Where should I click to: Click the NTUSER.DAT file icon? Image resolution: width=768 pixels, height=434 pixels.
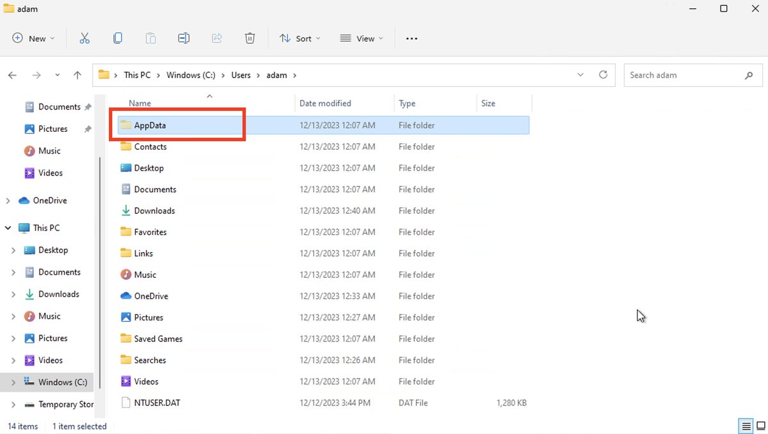coord(126,403)
